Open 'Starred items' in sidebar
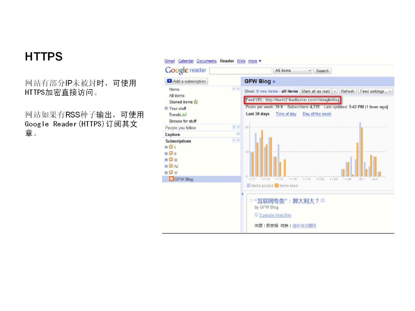 [x=181, y=102]
